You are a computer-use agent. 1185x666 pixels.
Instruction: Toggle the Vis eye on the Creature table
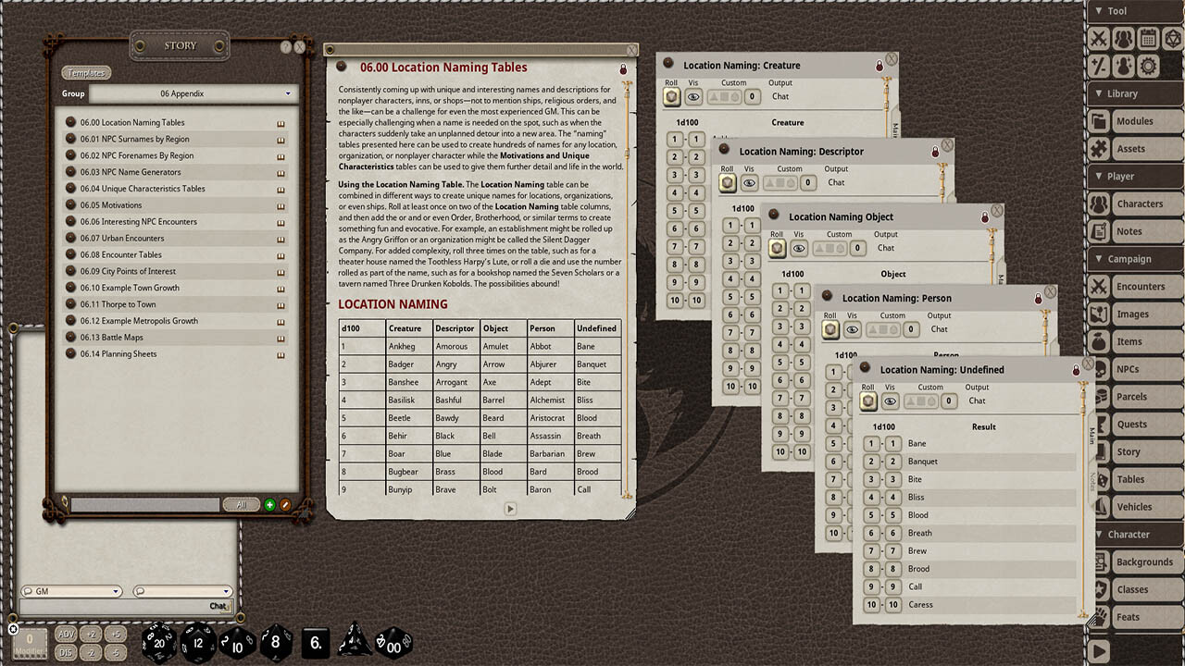pos(693,96)
